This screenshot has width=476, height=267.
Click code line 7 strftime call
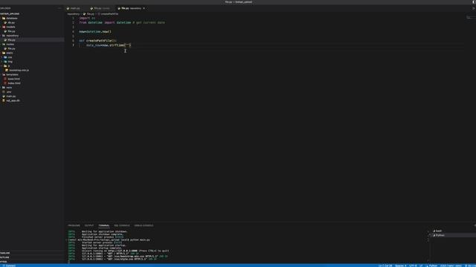(109, 45)
